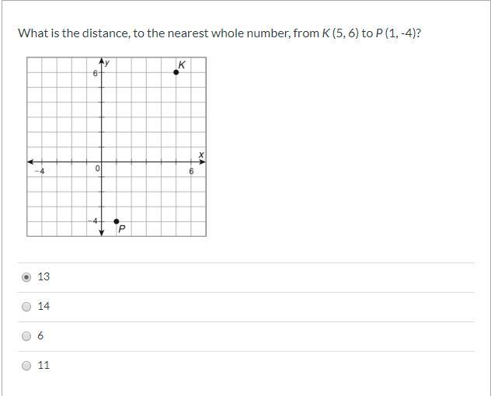This screenshot has height=396, width=491.
Task: Click the downward arrowhead of the y-axis
Action: coord(101,232)
